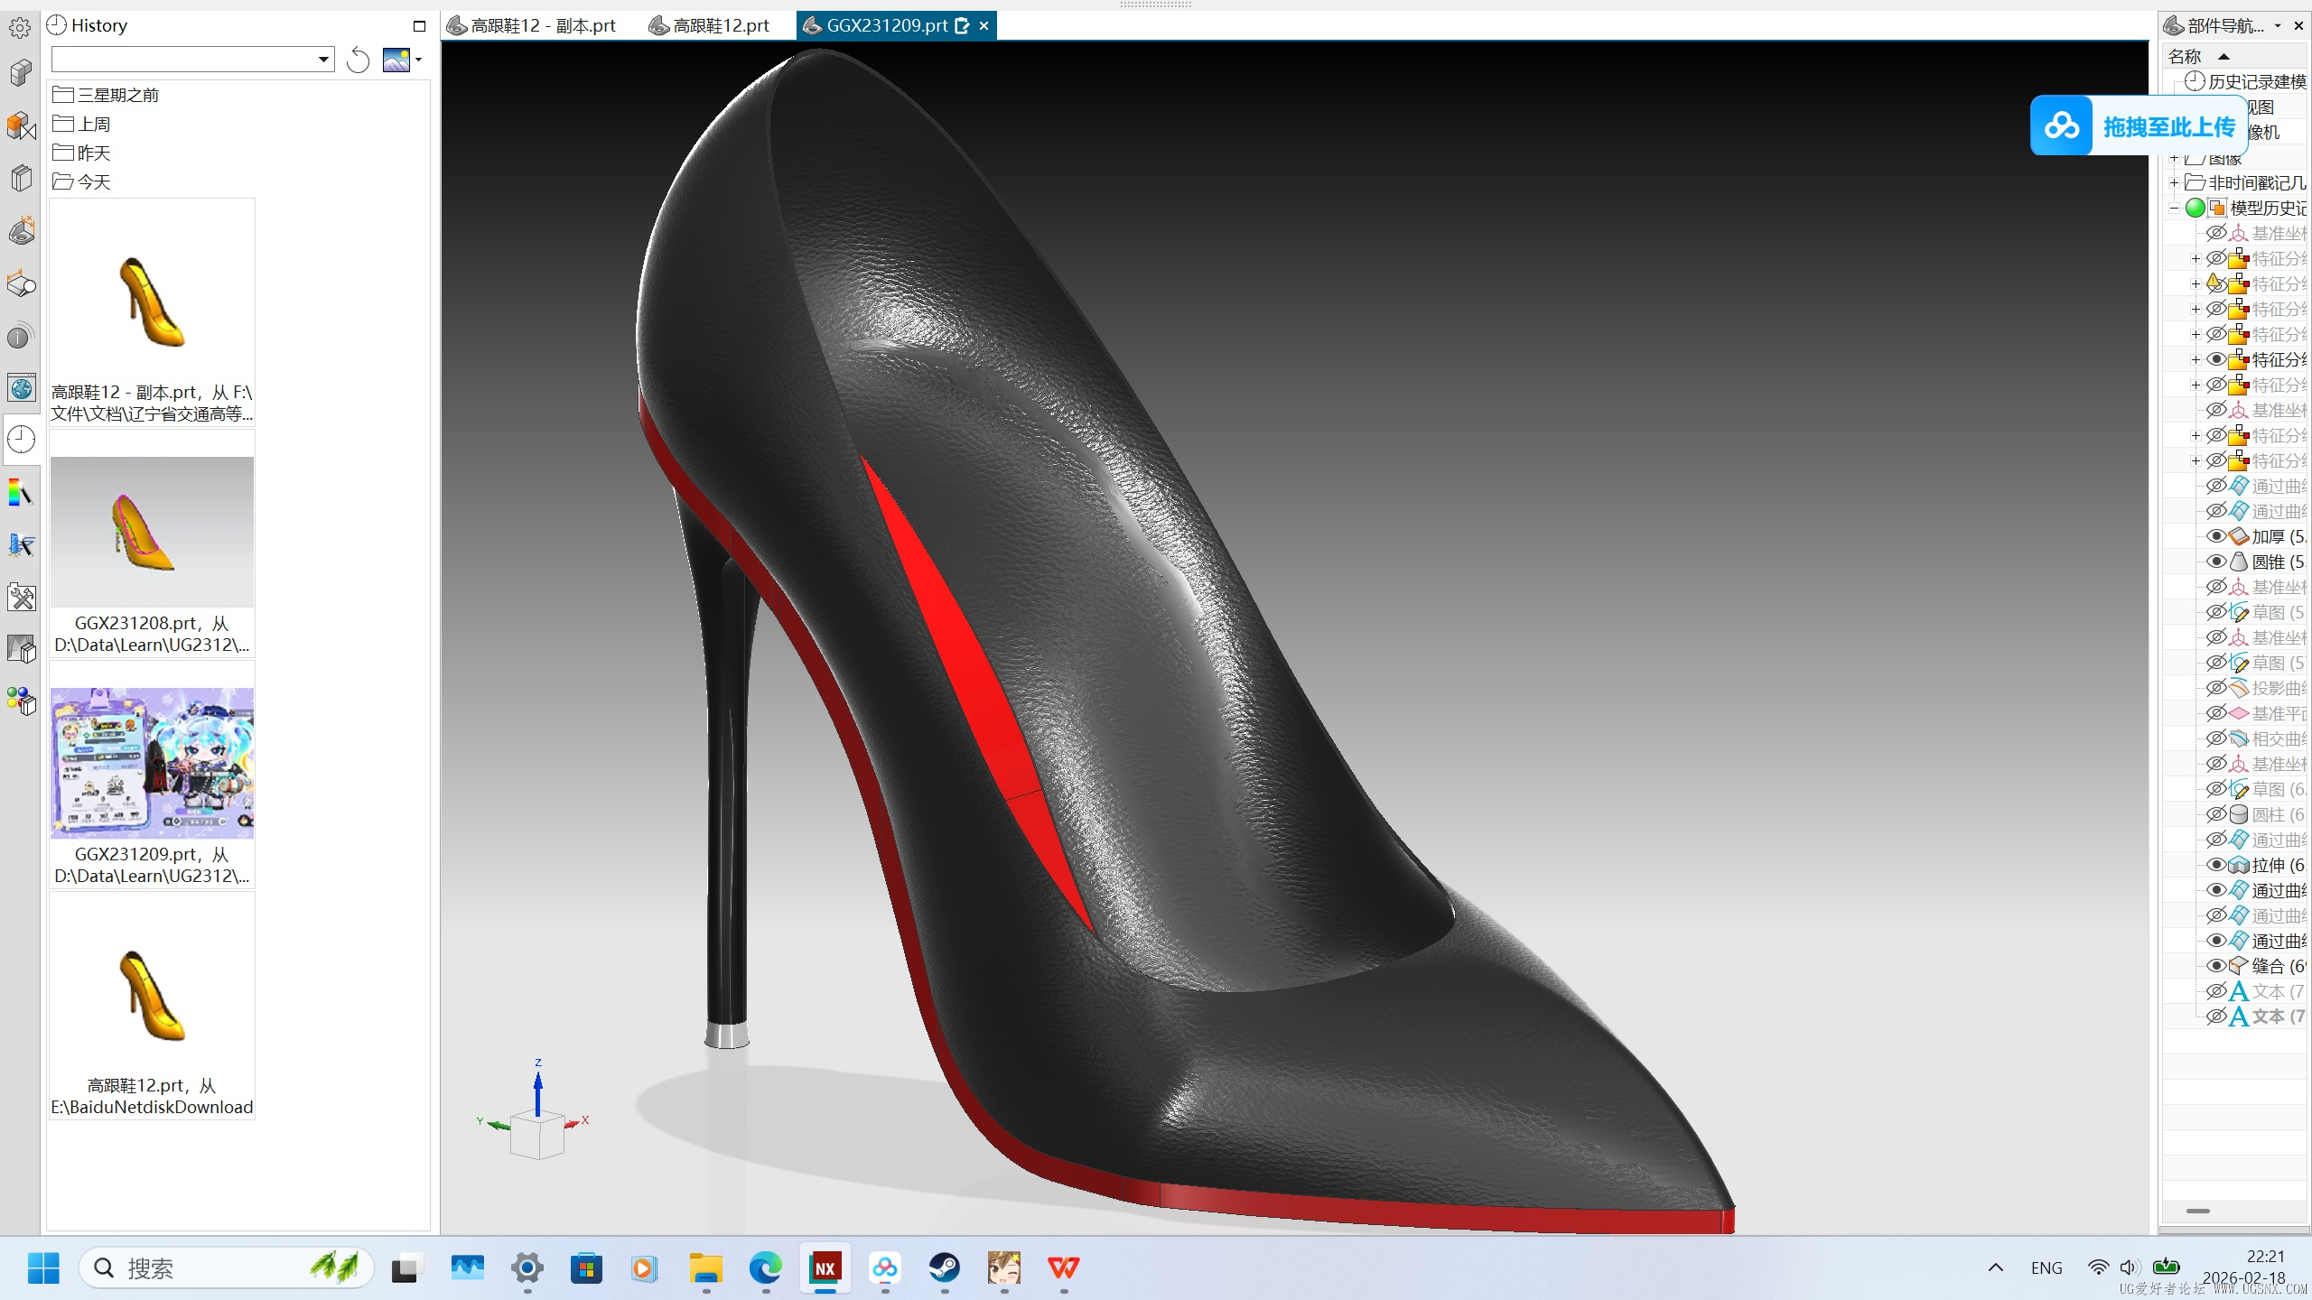The image size is (2312, 1300).
Task: Open the GGX231208.prt history thumbnail
Action: point(152,533)
